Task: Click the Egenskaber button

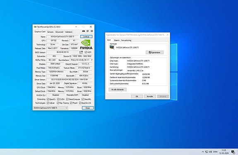Action: pos(154,52)
